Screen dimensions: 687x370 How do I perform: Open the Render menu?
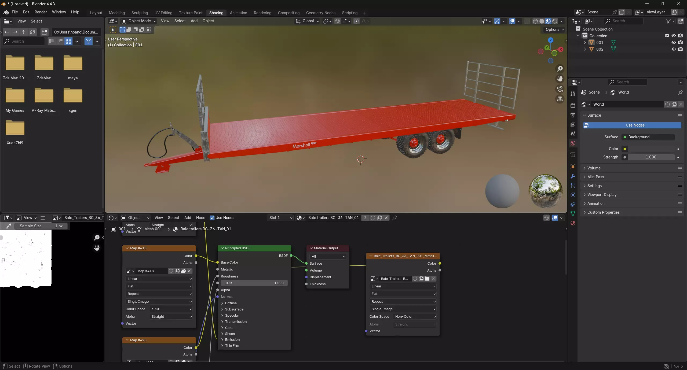(x=41, y=12)
